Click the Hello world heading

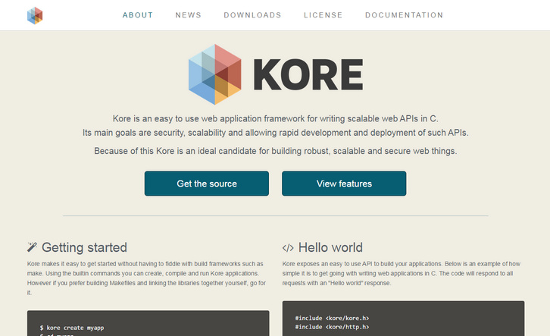[330, 247]
